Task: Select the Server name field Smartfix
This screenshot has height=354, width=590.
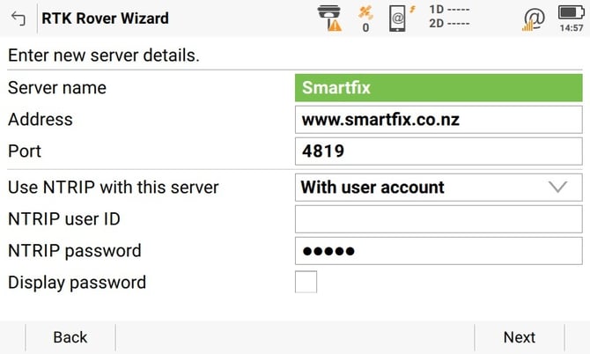Action: (439, 88)
